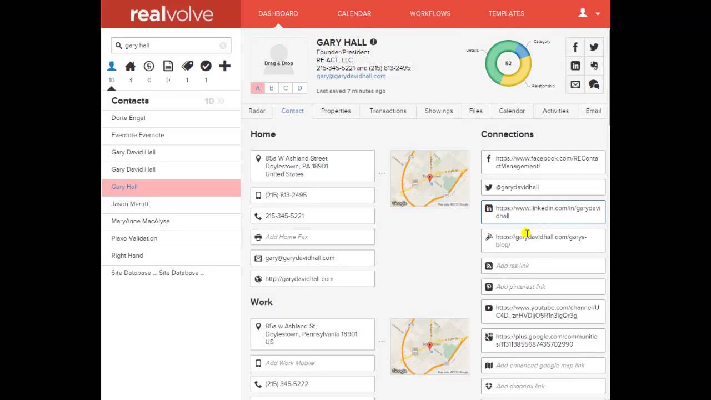Select the Activities checkmark icon filter
This screenshot has height=400, width=711.
tap(206, 66)
